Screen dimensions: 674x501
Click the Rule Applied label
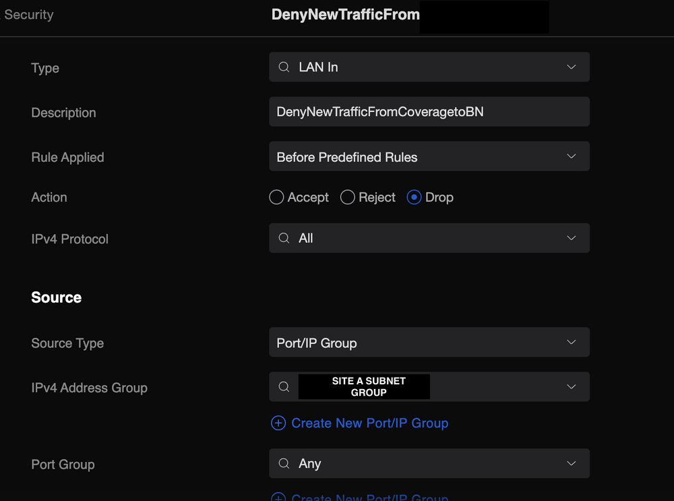(67, 157)
